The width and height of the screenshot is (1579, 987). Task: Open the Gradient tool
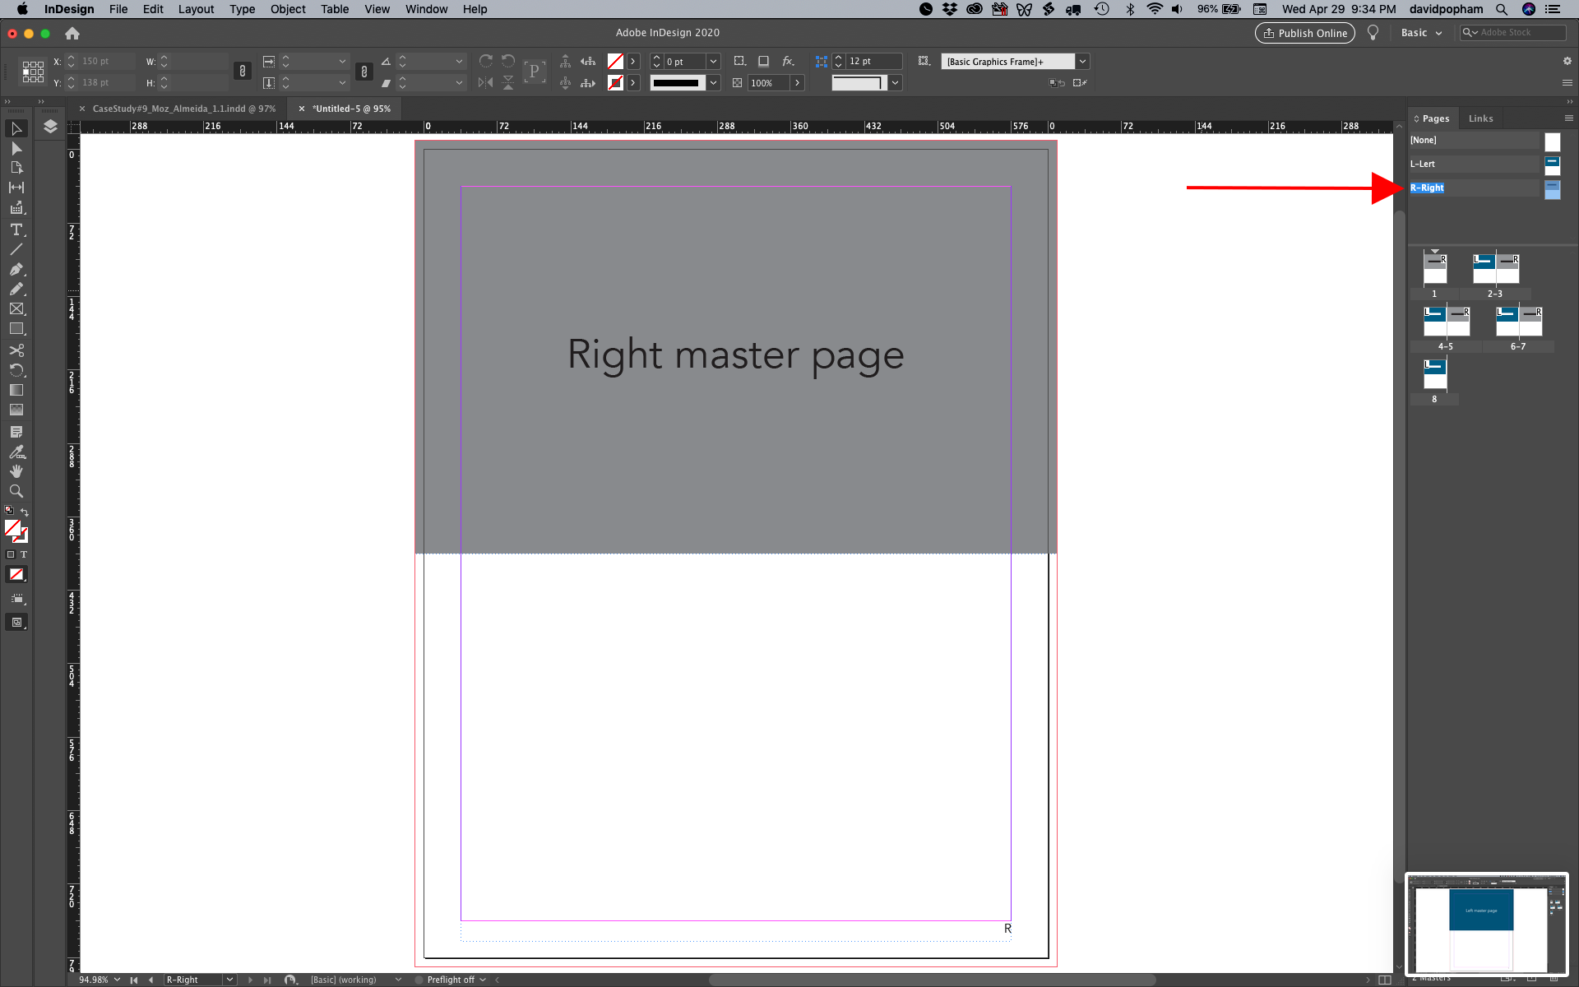[16, 391]
